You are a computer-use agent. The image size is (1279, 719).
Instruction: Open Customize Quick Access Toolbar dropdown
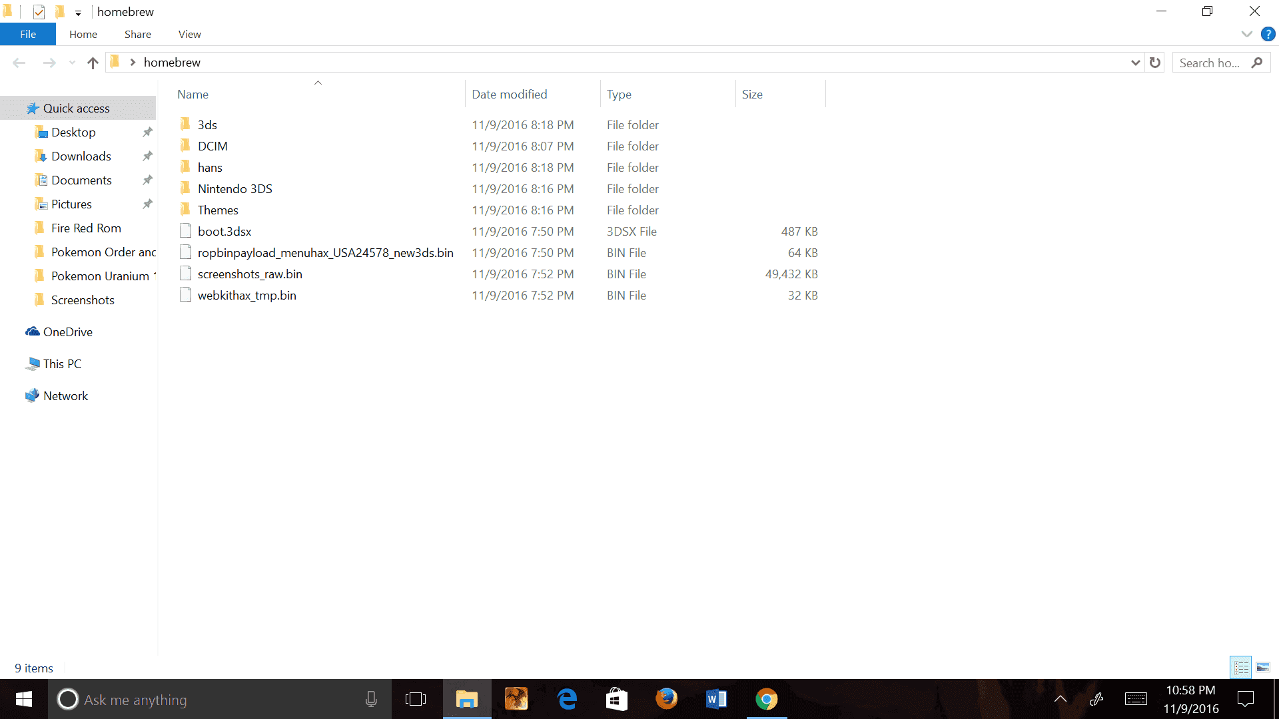[x=78, y=13]
